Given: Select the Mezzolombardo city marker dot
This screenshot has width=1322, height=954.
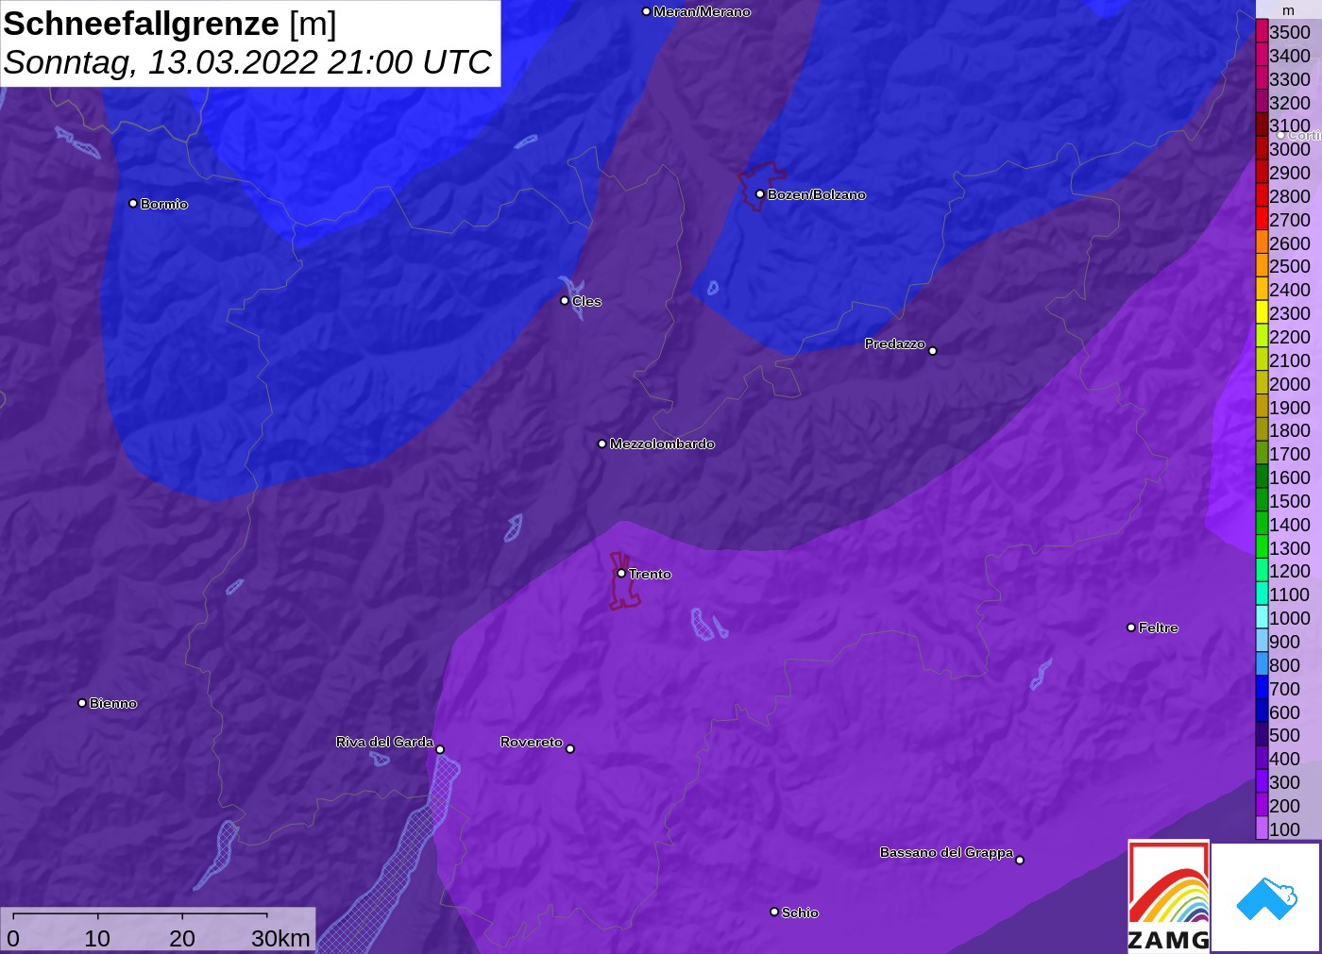Looking at the screenshot, I should tap(602, 443).
